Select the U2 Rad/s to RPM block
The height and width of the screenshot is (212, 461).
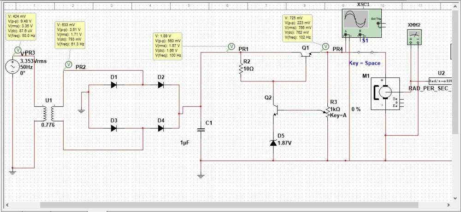point(439,81)
